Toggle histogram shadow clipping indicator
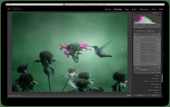This screenshot has height=107, width=170. point(135,16)
